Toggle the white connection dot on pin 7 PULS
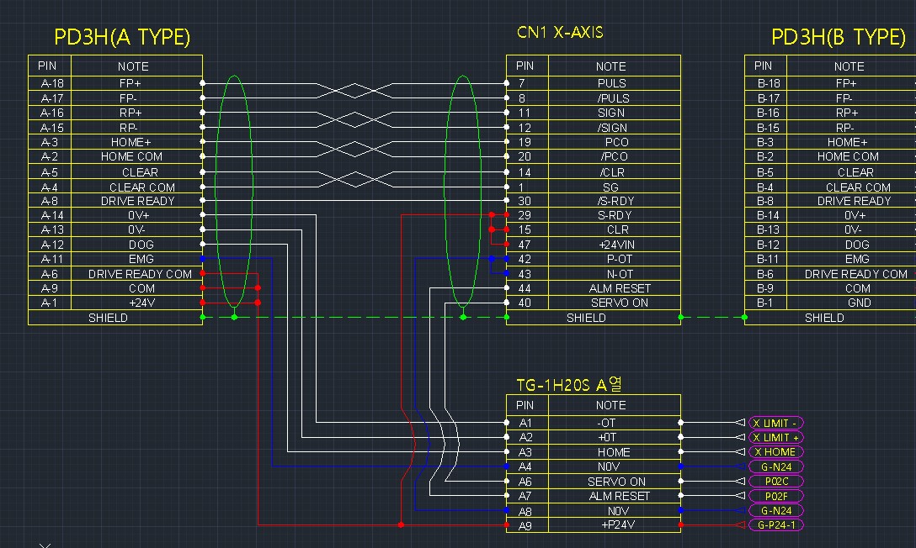This screenshot has width=916, height=548. pos(505,83)
